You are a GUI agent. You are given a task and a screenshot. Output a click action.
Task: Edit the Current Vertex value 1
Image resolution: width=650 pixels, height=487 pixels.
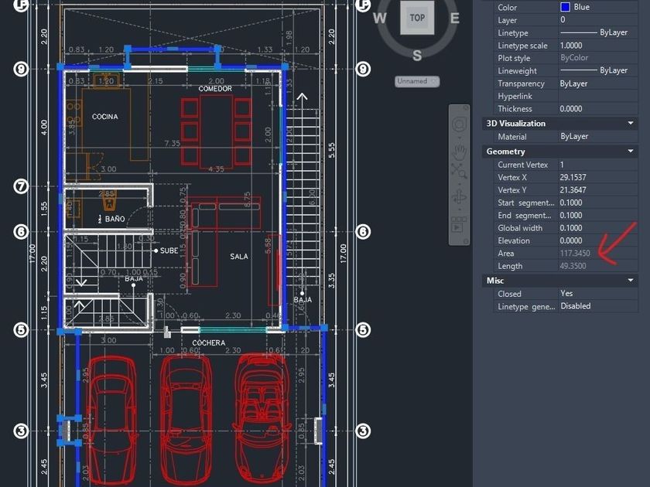click(597, 165)
